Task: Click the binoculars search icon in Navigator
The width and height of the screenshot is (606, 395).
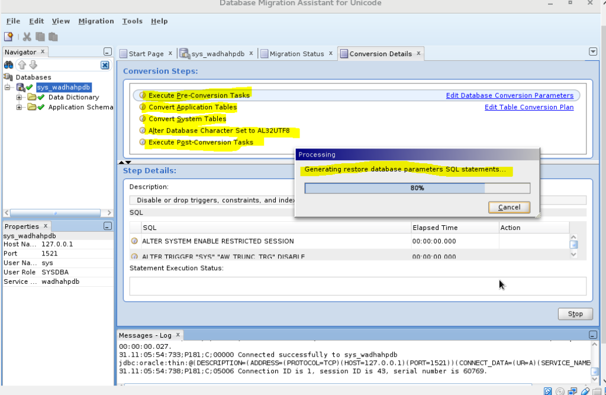Action: pyautogui.click(x=9, y=65)
